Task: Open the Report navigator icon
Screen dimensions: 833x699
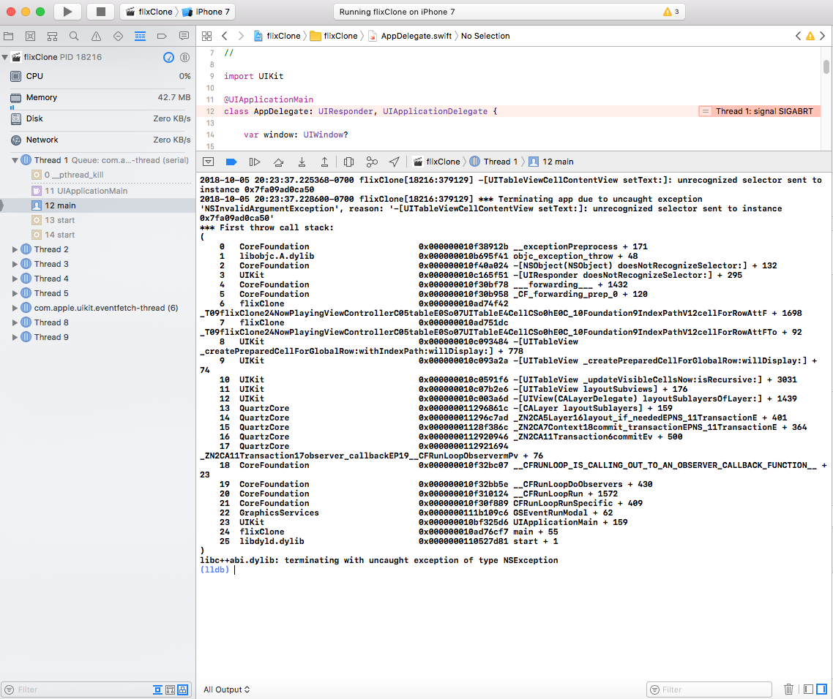Action: pyautogui.click(x=184, y=36)
